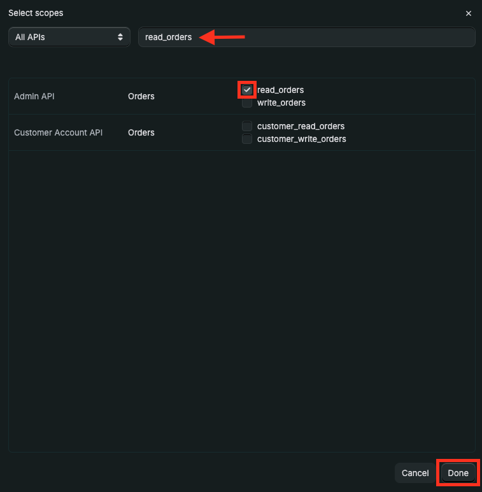The image size is (482, 492).
Task: Close the Select scopes dialog
Action: 468,13
